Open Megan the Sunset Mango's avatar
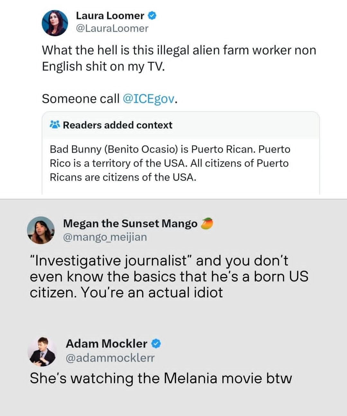Screen dimensions: 347x416 [40, 230]
